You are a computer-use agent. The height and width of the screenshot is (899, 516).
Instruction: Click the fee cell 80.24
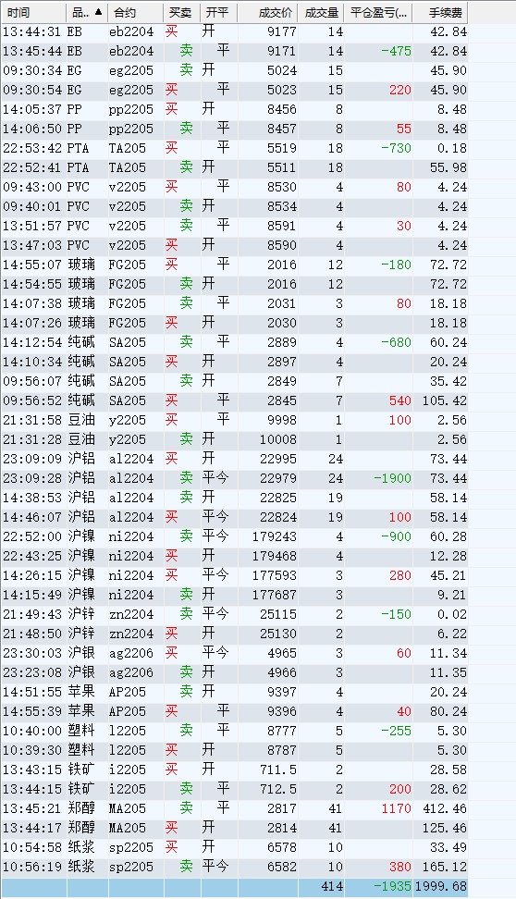(x=448, y=712)
